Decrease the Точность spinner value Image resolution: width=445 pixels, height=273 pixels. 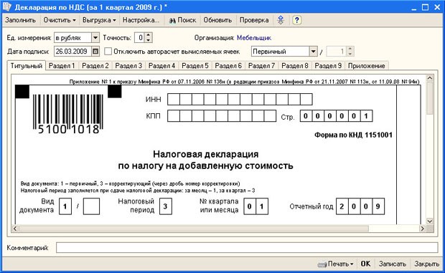point(149,40)
